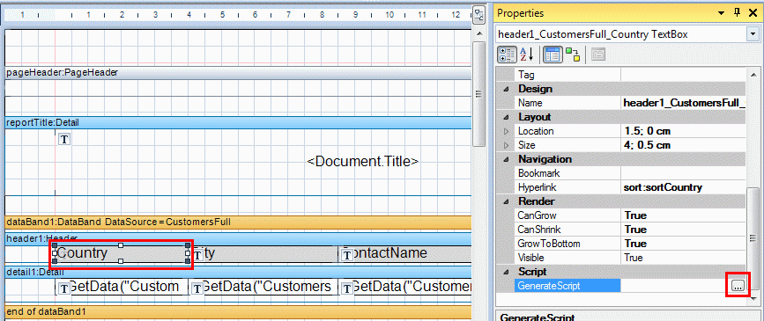Expand the Size property
Screen dimensions: 764x321
click(506, 145)
